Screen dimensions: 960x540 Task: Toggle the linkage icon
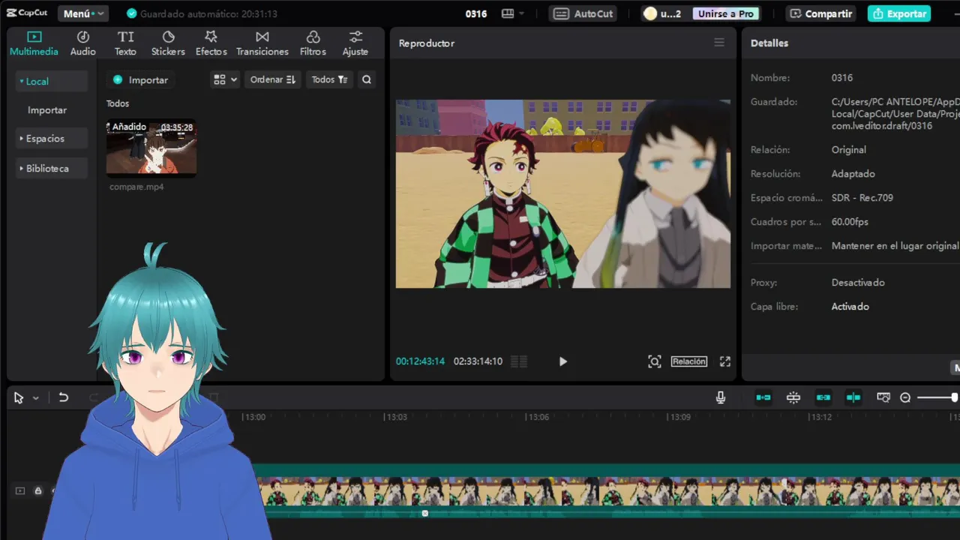[x=823, y=397]
